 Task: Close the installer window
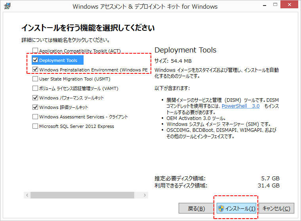click(x=289, y=5)
